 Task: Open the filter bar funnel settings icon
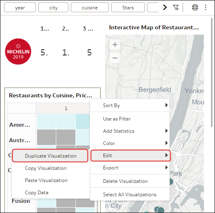tap(176, 7)
